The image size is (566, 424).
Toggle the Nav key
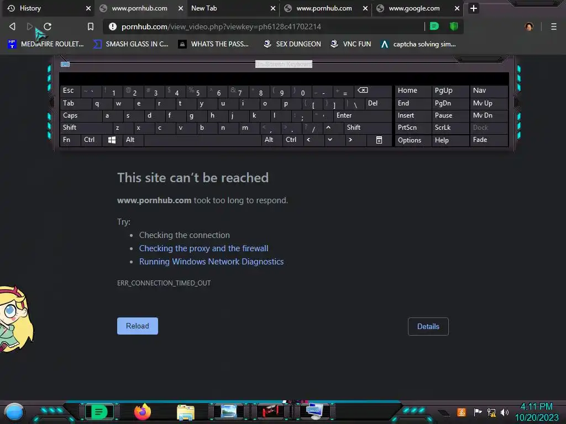(x=489, y=91)
